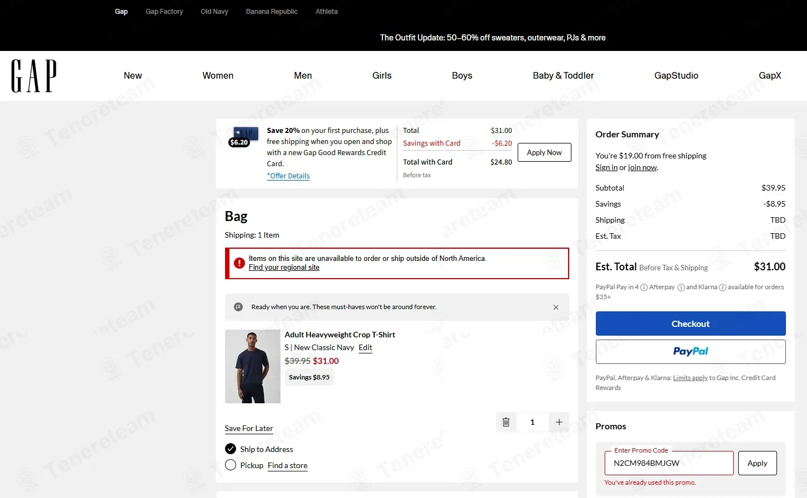
Task: Open Afterpay info icon
Action: [681, 287]
